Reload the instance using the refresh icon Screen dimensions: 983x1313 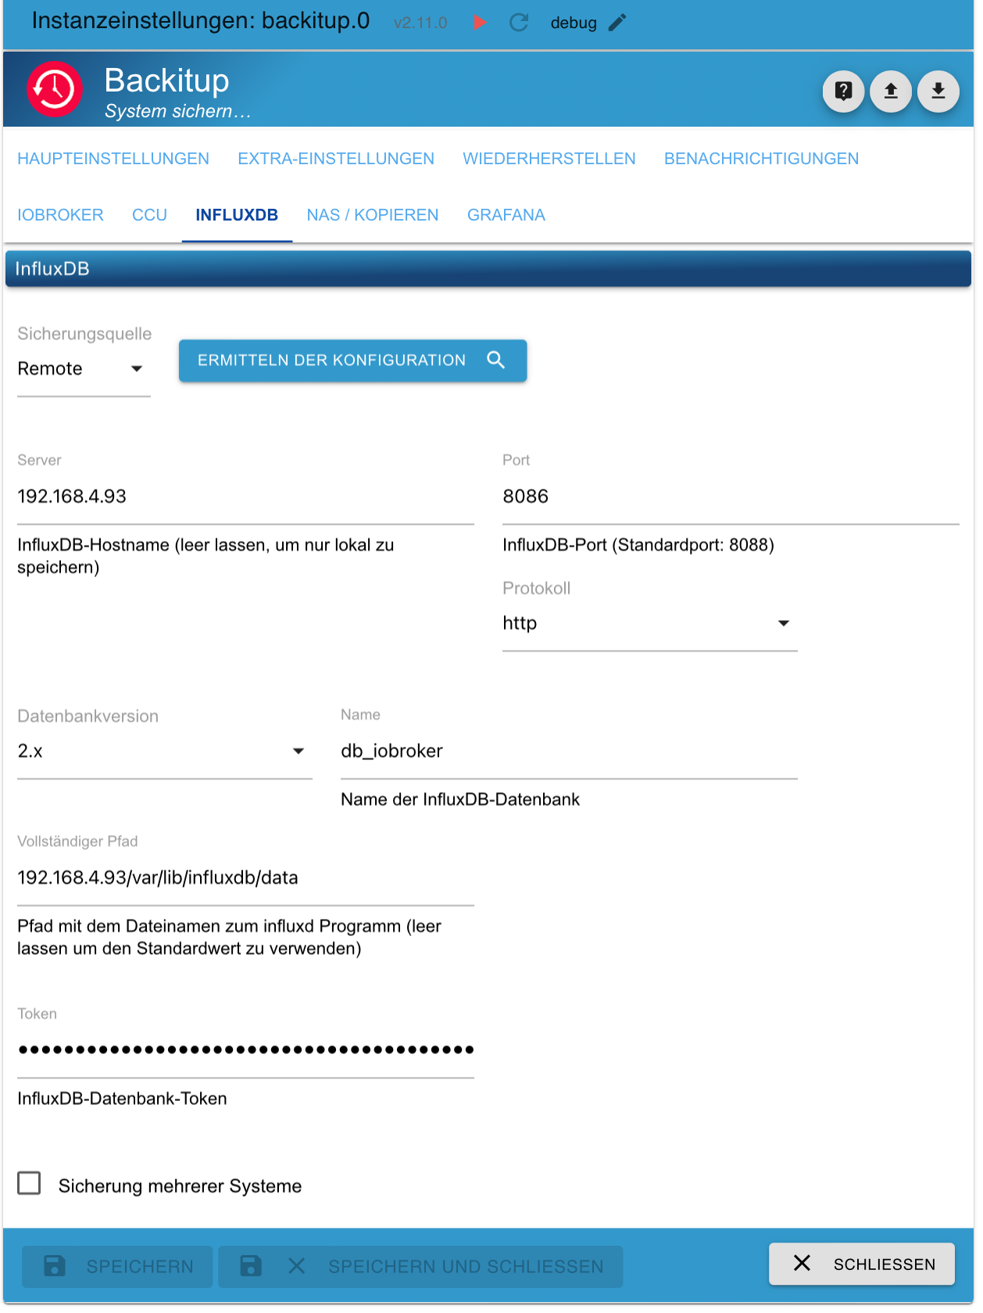[x=519, y=23]
